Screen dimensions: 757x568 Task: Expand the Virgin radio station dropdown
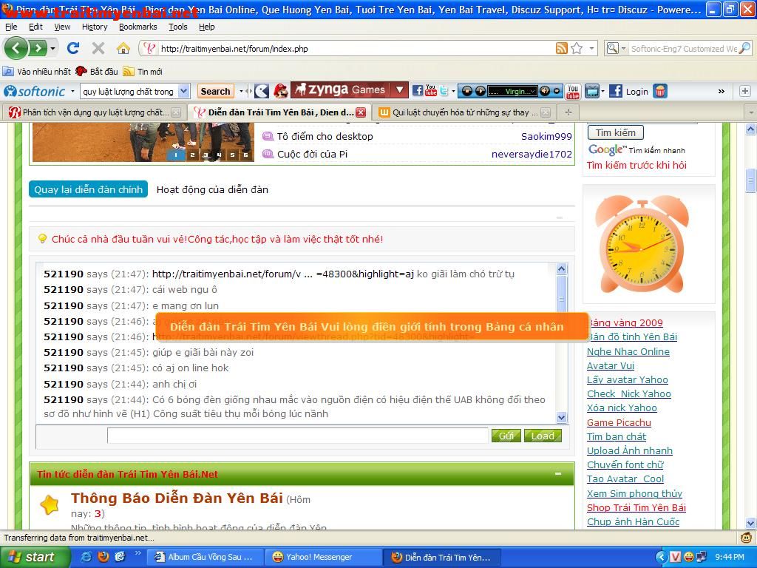[x=532, y=91]
